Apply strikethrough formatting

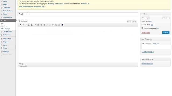point(26,25)
